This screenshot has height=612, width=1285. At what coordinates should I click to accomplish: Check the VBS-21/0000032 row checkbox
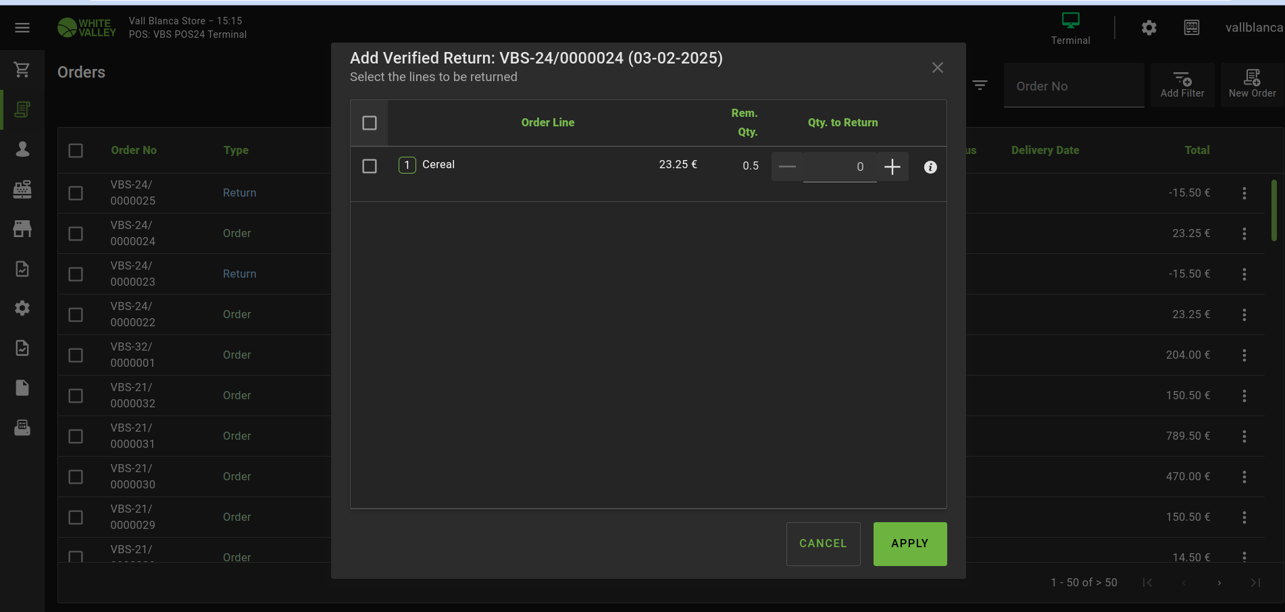[76, 396]
